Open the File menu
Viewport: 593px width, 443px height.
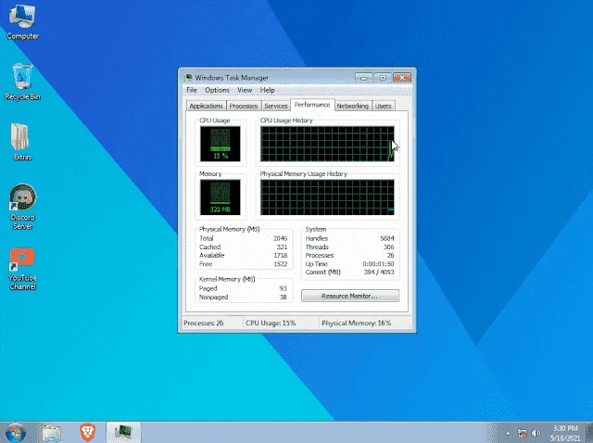click(x=192, y=90)
